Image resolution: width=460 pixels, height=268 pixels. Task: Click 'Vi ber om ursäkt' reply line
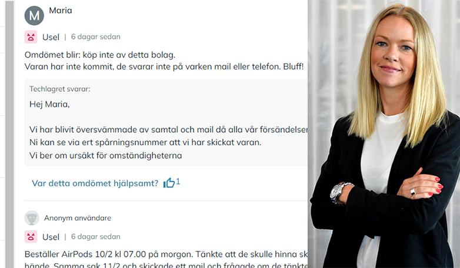coord(106,155)
